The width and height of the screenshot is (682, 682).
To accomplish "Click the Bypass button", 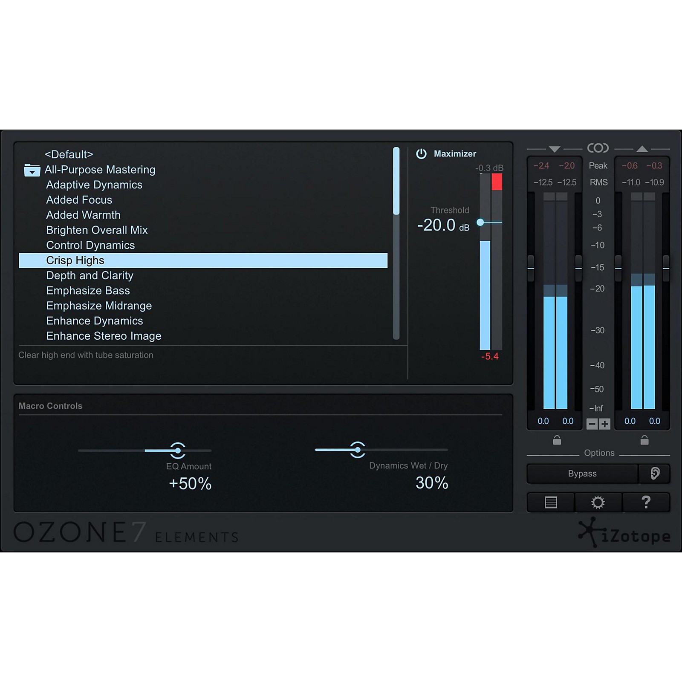I will tap(582, 474).
